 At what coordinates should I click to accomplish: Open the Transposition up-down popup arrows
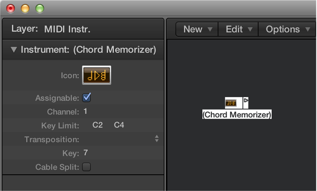point(157,139)
